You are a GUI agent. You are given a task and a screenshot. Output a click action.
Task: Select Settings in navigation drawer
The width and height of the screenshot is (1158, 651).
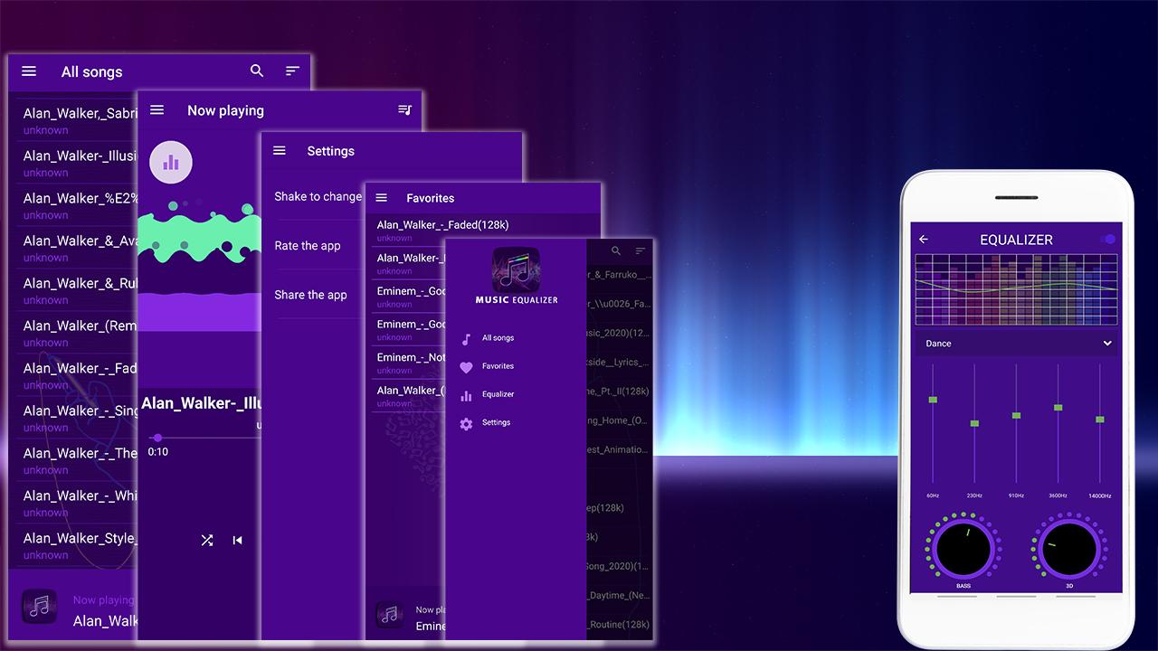tap(496, 422)
